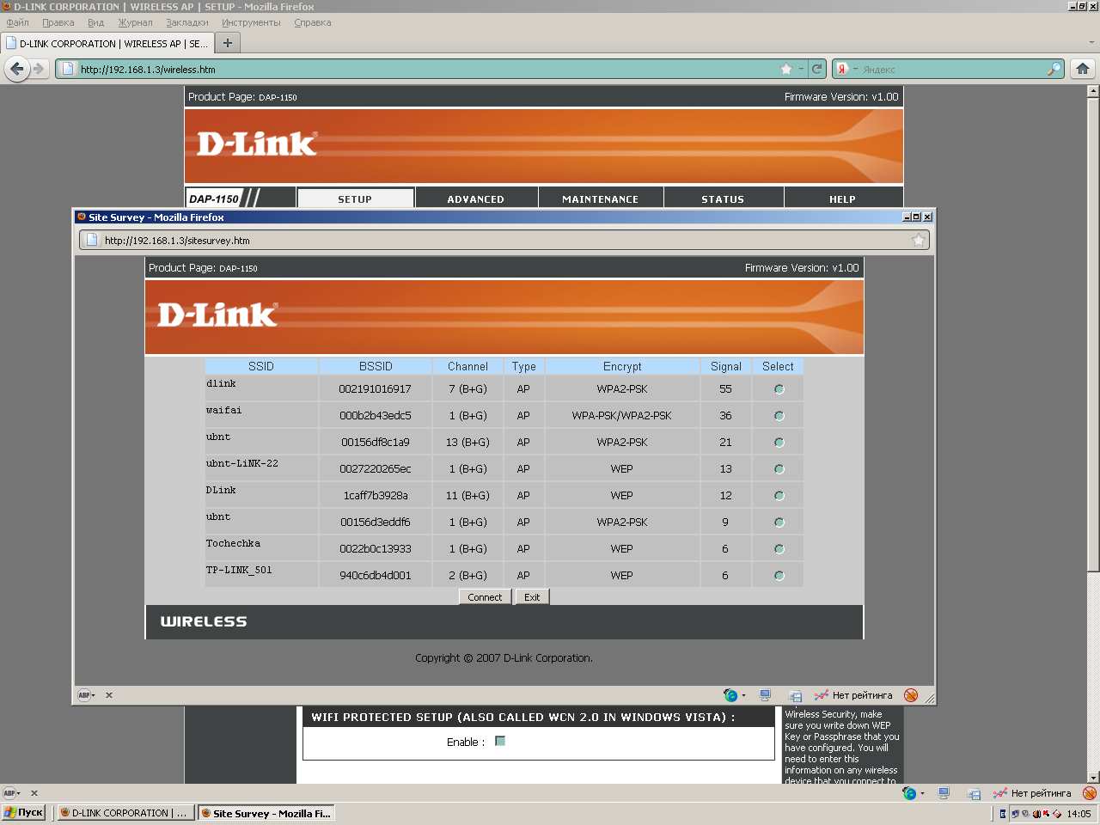Click the rating icon in main window status bar

1000,793
